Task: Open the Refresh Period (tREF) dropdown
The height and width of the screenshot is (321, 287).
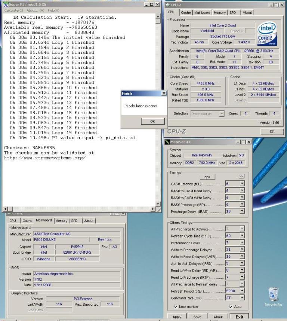Action: pyautogui.click(x=242, y=291)
